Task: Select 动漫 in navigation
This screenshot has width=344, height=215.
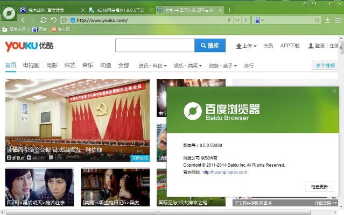Action: 106,65
